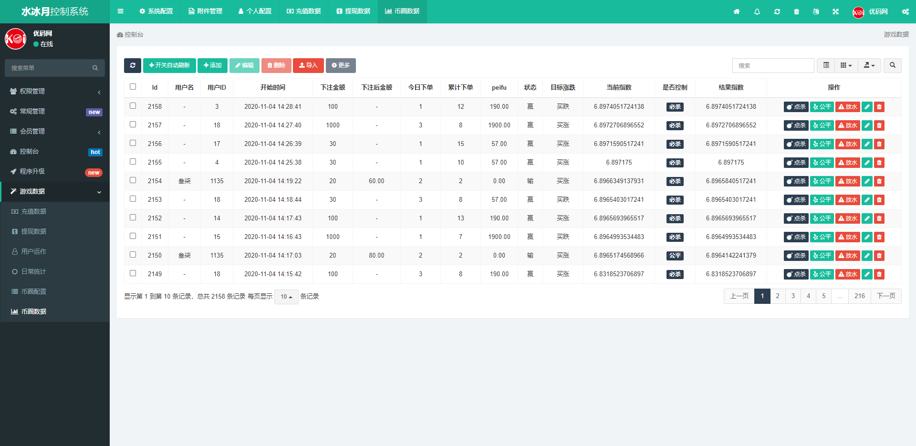Click the language translate icon in header
Viewport: 916px width, 446px height.
tap(816, 11)
